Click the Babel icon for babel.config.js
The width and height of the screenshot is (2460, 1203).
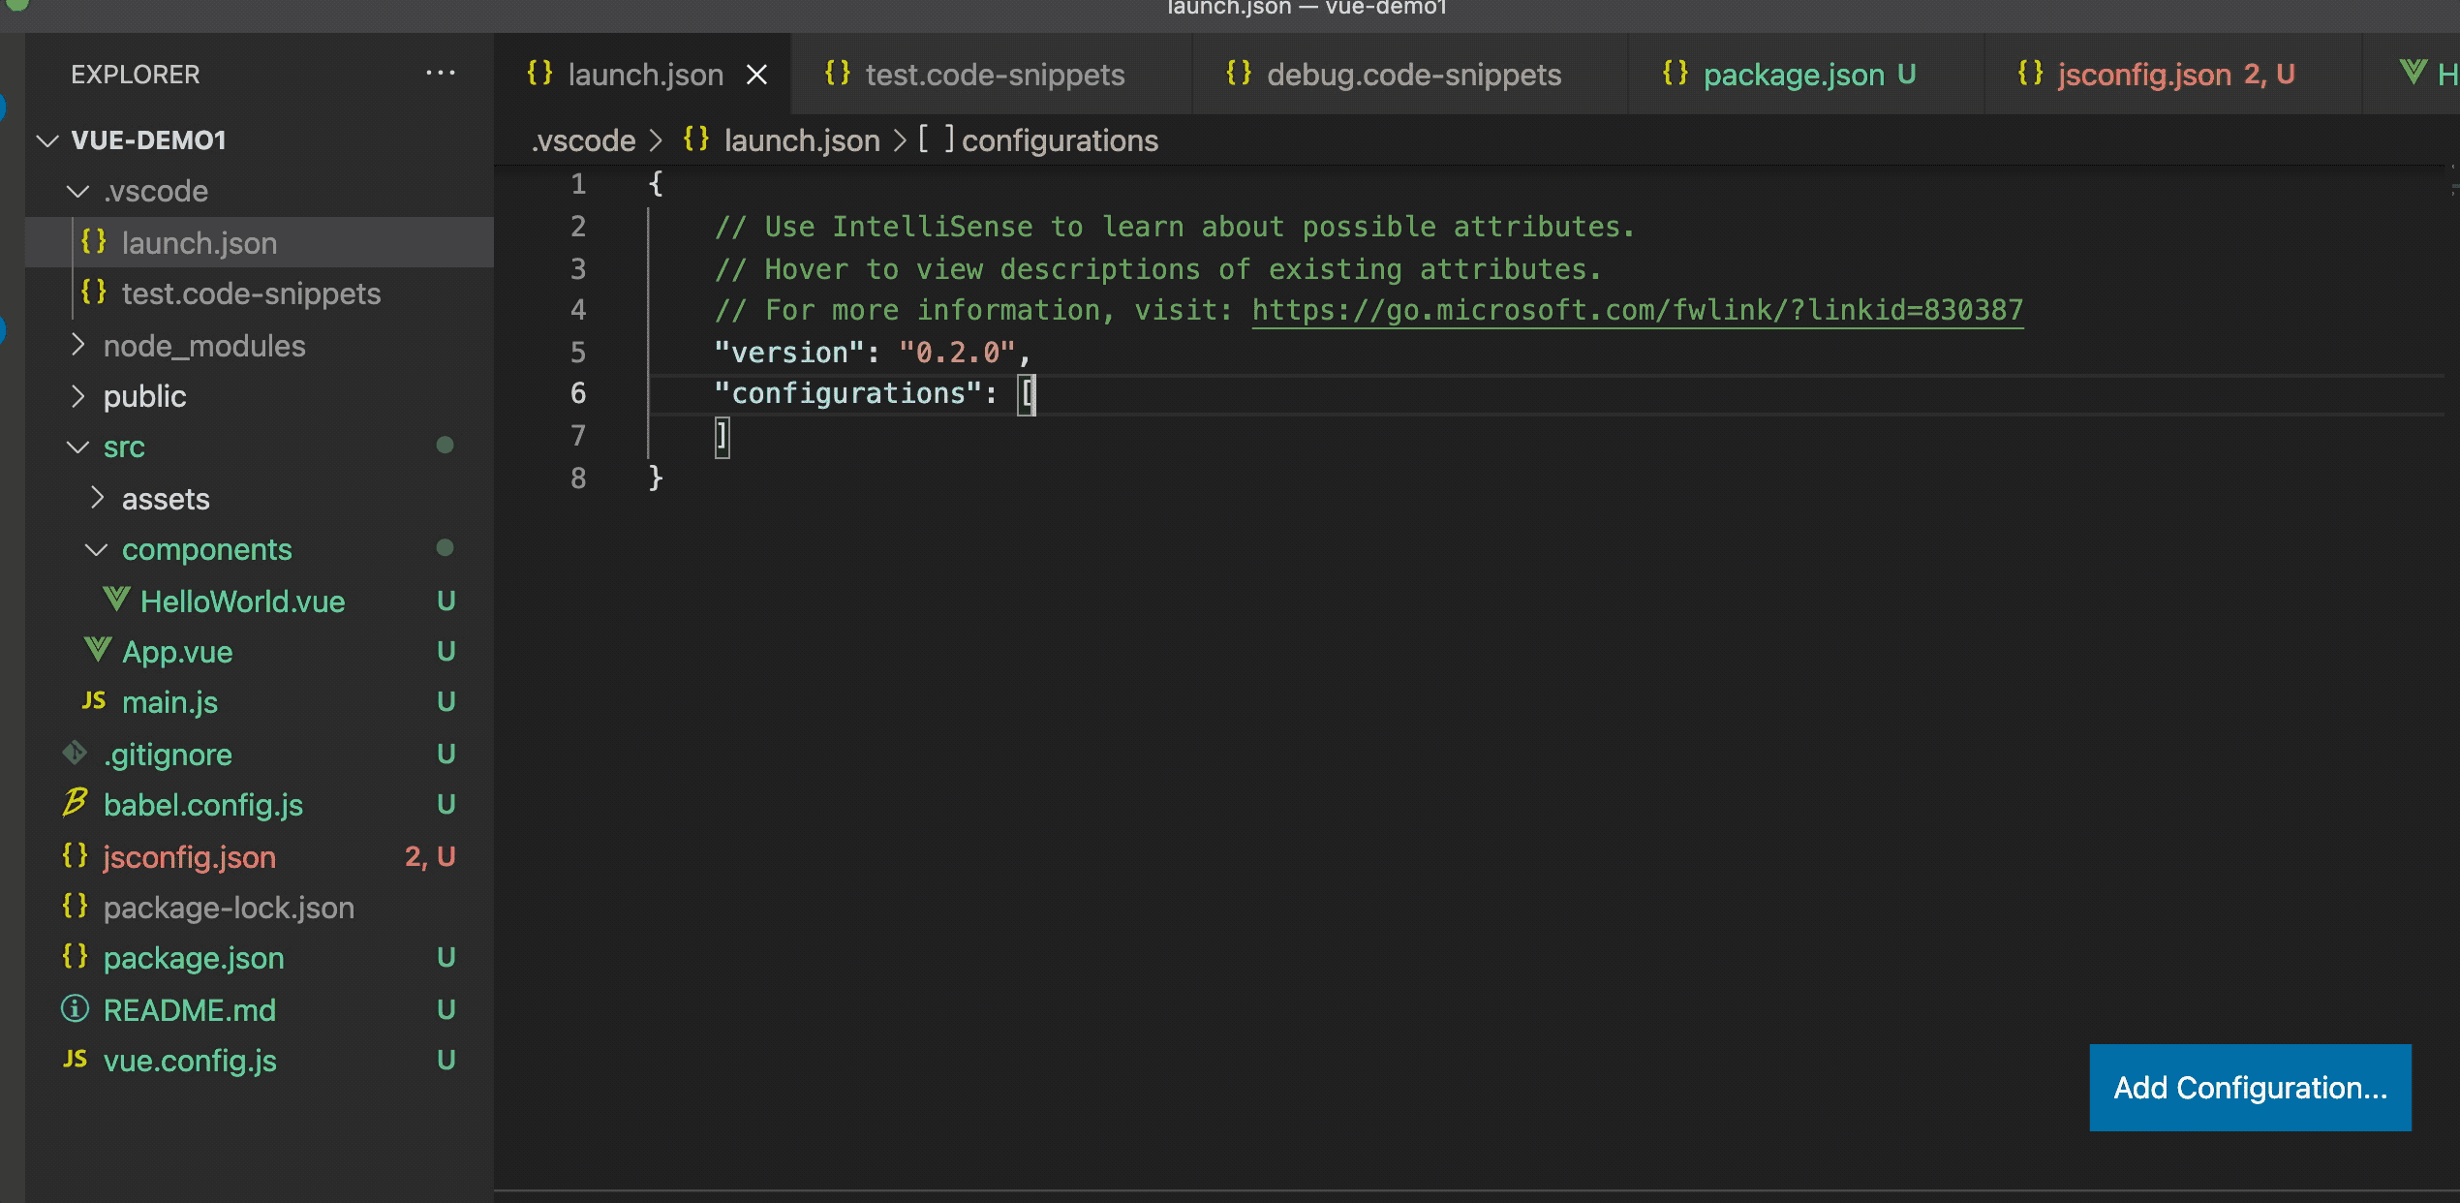click(x=75, y=804)
